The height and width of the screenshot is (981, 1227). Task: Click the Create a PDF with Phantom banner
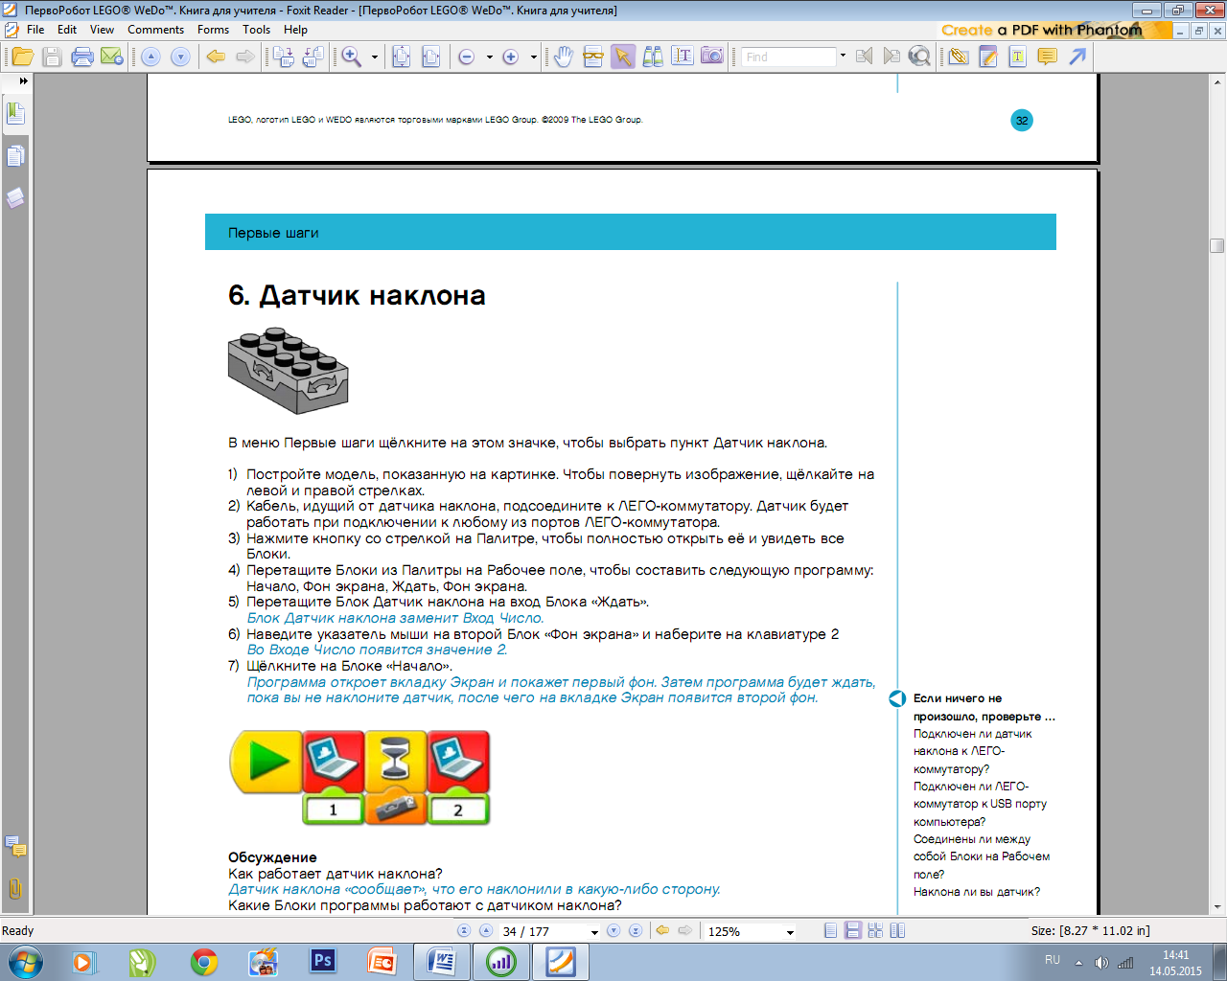click(x=1042, y=30)
